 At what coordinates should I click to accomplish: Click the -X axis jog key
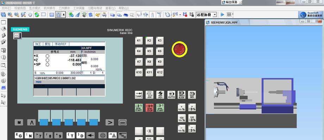point(149,131)
